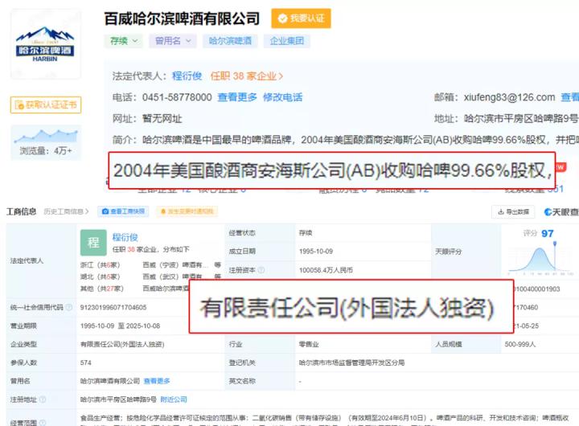
Task: Click the 天眼评分 distribution chart
Action: point(540,260)
